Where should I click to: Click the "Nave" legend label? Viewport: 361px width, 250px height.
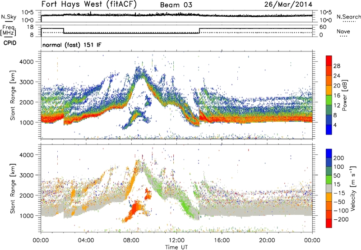click(x=343, y=31)
